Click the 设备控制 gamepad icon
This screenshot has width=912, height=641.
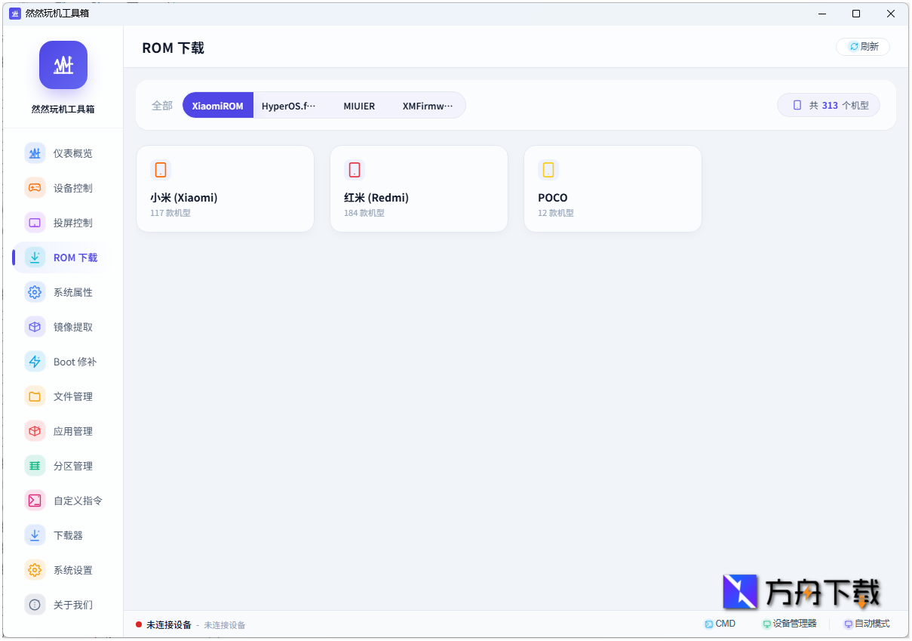pos(35,188)
